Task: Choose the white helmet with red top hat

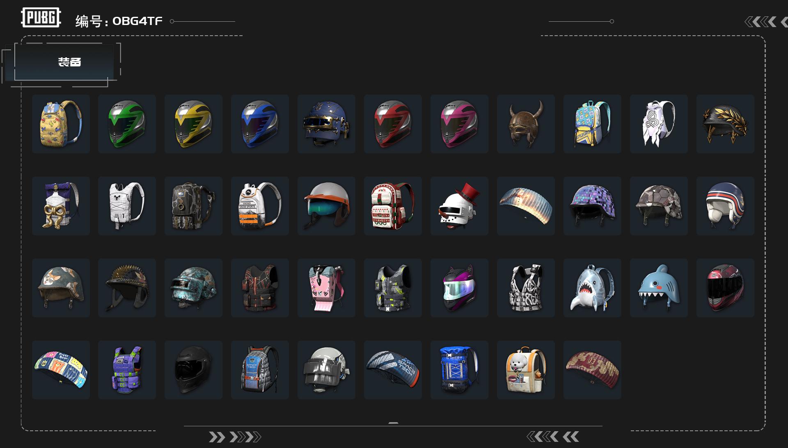Action: click(459, 206)
